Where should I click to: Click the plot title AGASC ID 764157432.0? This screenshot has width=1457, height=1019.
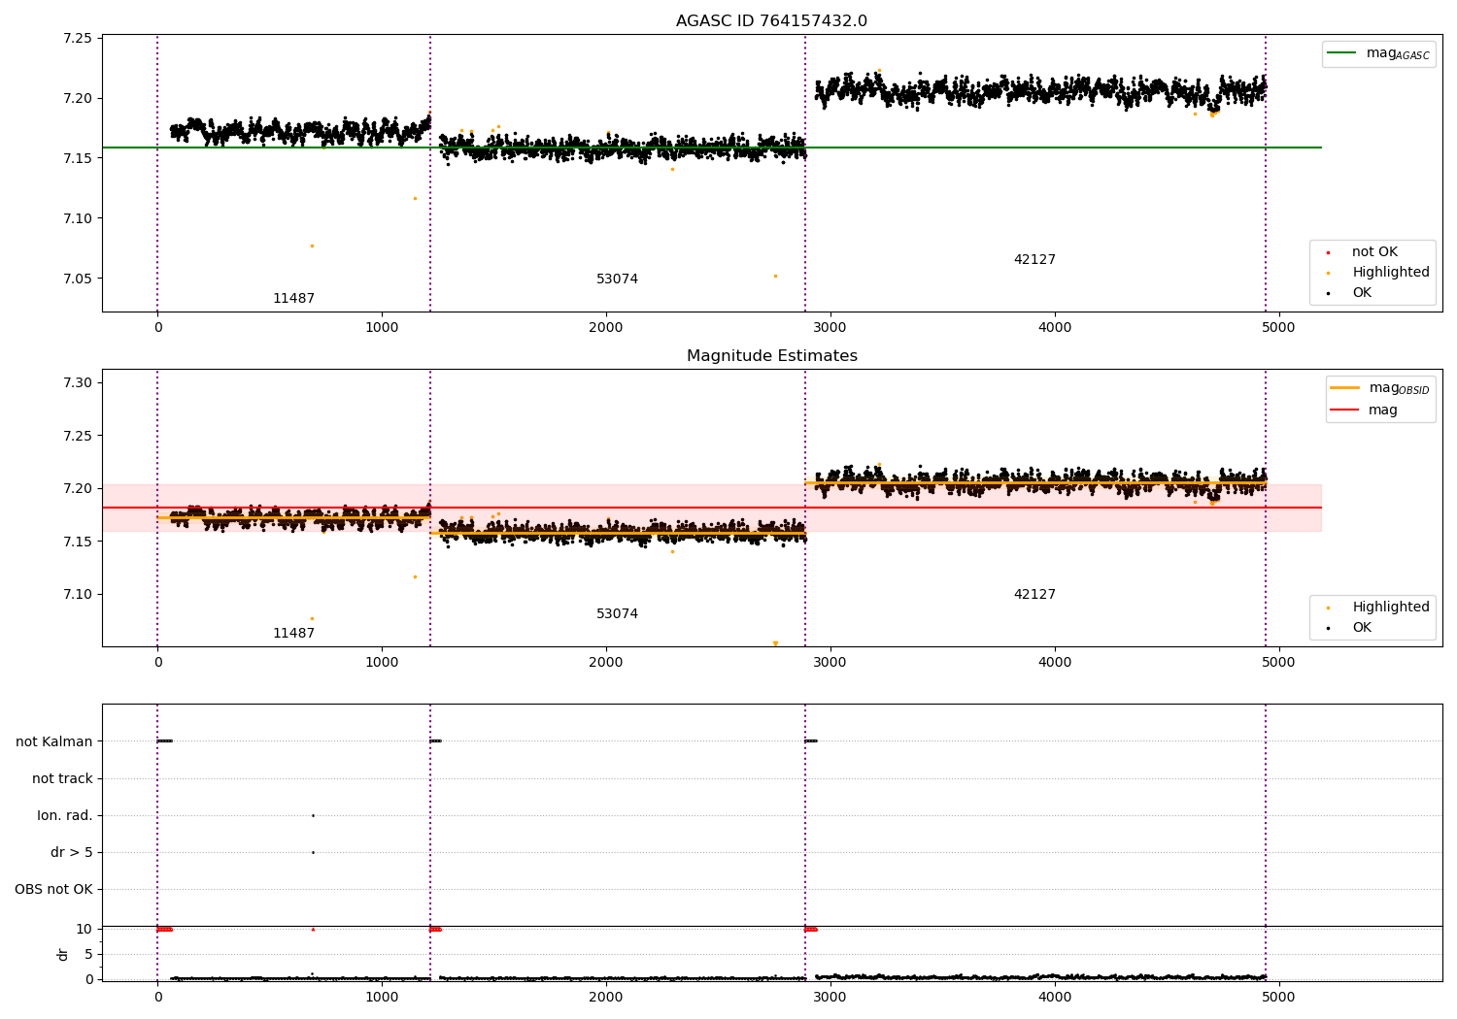(x=771, y=21)
